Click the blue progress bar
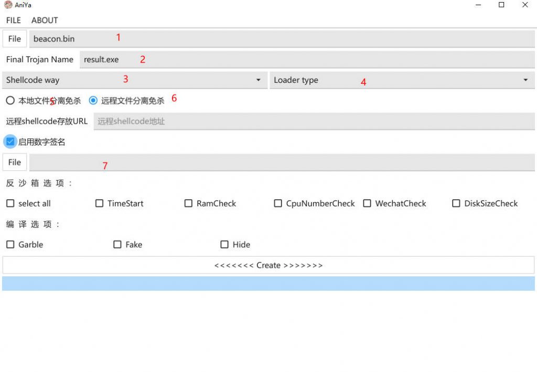The width and height of the screenshot is (537, 373). point(268,284)
